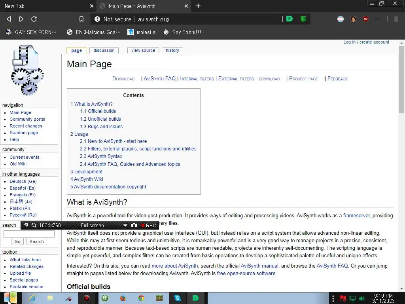Click the recorder bar window-mode icon
The height and width of the screenshot is (304, 405).
pyautogui.click(x=26, y=225)
